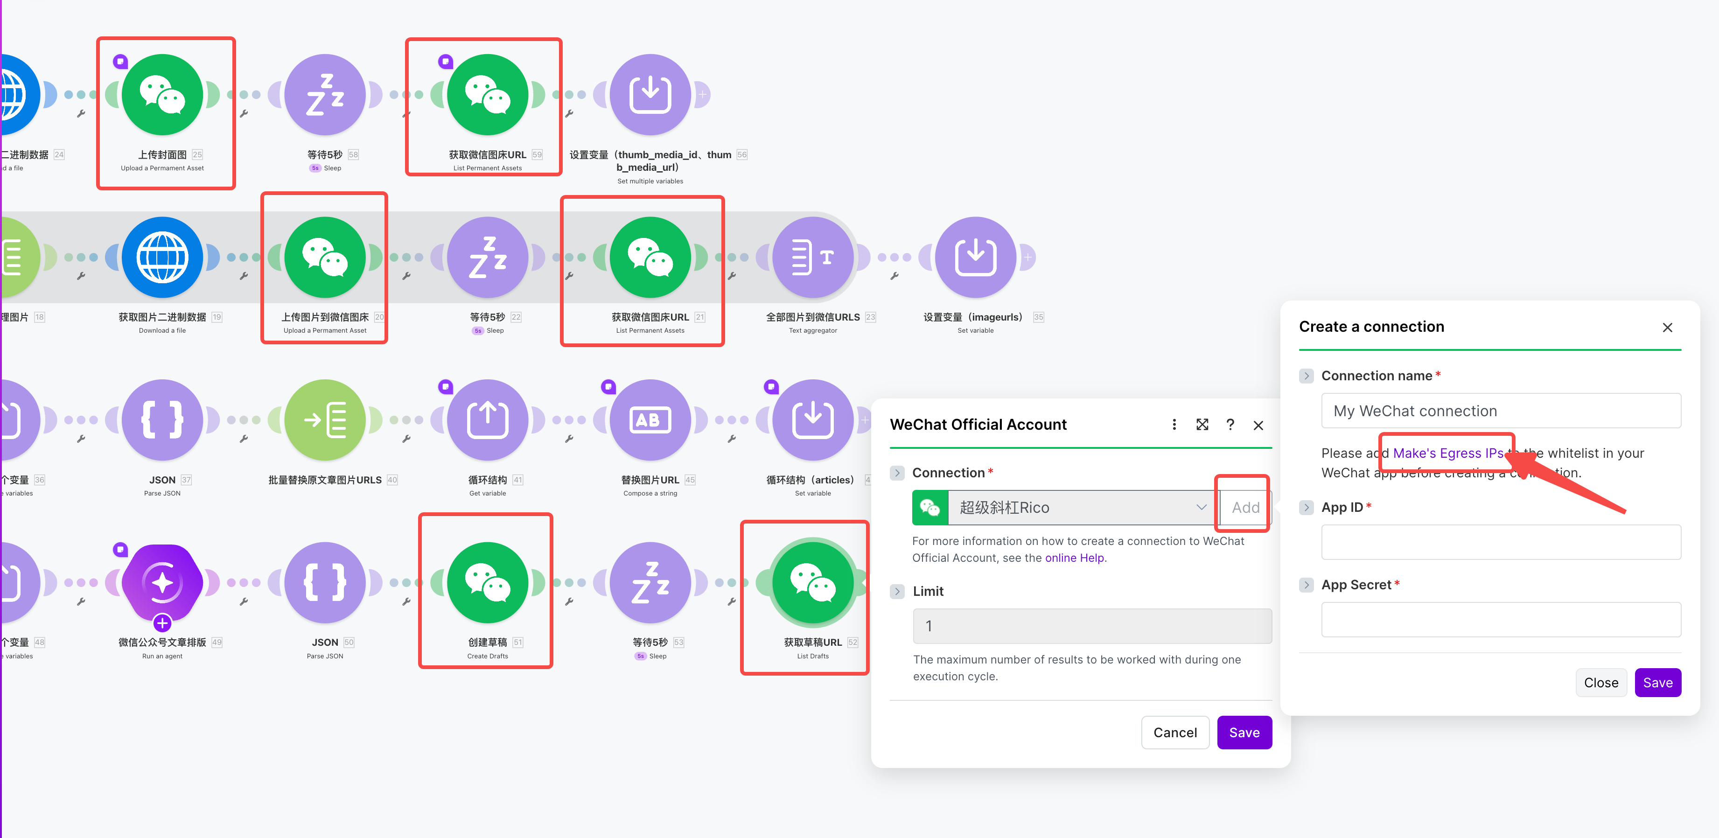Open the three-dot menu in WeChat panel
Image resolution: width=1719 pixels, height=838 pixels.
pos(1174,425)
